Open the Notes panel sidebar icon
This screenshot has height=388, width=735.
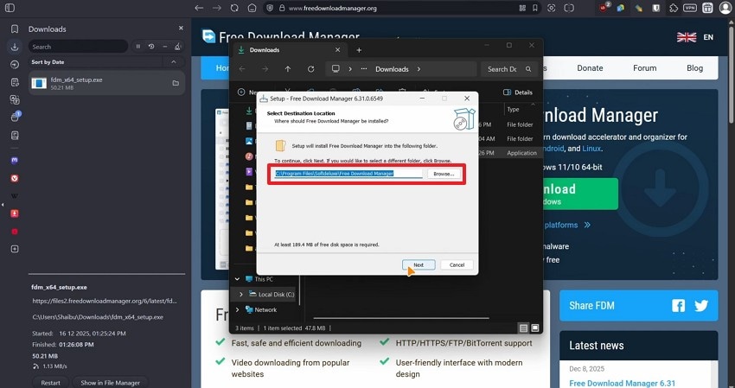15,82
